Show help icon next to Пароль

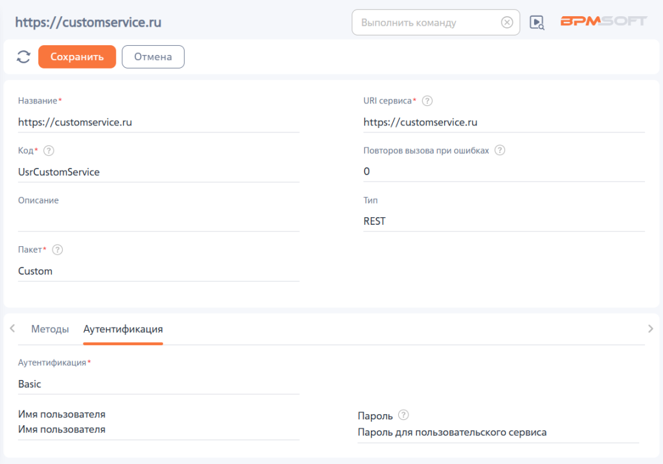[x=403, y=415]
